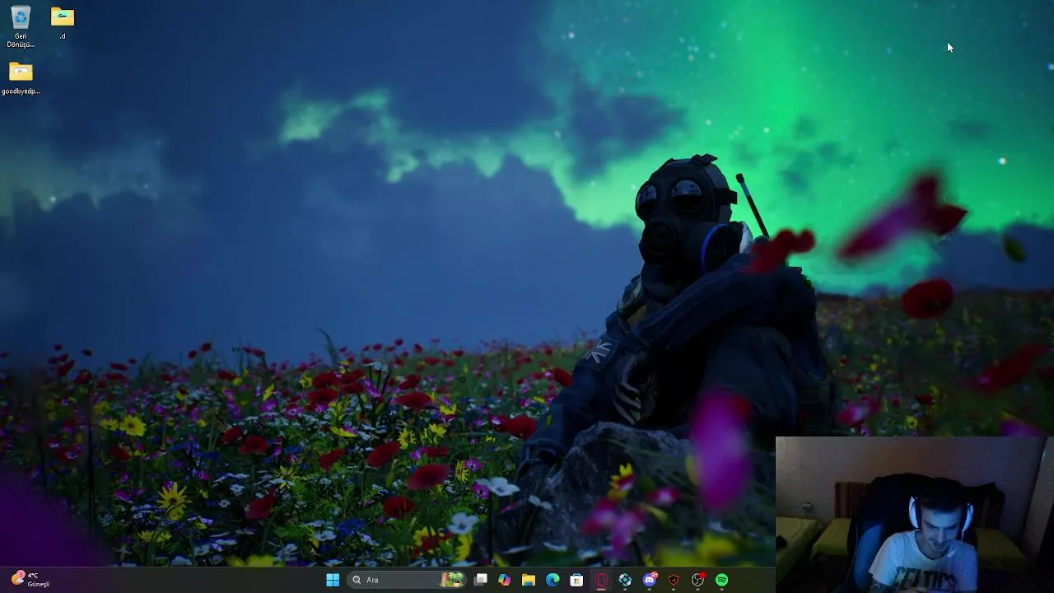This screenshot has width=1054, height=593.
Task: Switch to Opera GX in taskbar
Action: tap(601, 580)
